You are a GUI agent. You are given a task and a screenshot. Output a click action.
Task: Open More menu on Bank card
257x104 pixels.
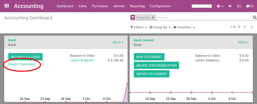[118, 42]
